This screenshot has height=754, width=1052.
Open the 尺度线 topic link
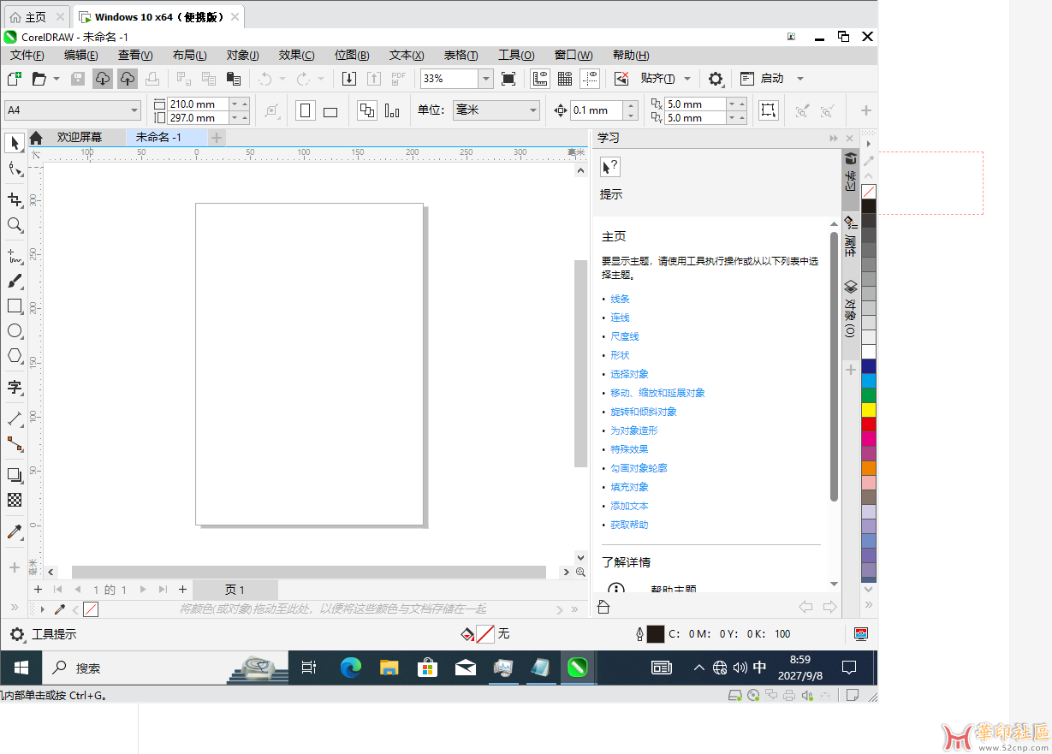[x=625, y=336]
